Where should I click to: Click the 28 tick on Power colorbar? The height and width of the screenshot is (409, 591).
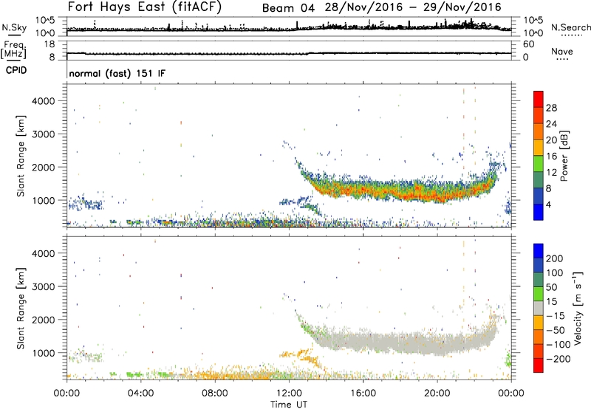551,108
